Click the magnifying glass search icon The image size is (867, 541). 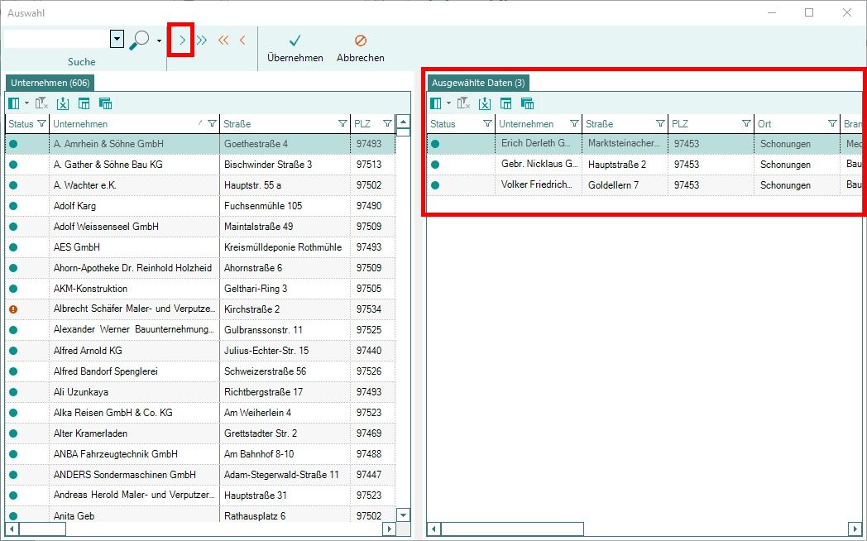[141, 40]
